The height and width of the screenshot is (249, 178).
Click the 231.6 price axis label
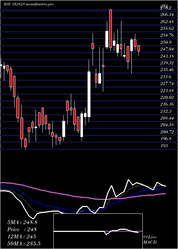(166, 77)
